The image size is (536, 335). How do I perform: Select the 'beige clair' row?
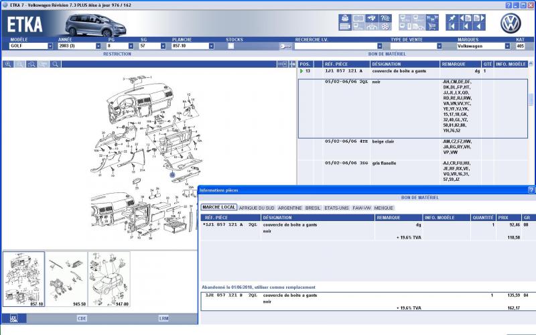[x=413, y=149]
